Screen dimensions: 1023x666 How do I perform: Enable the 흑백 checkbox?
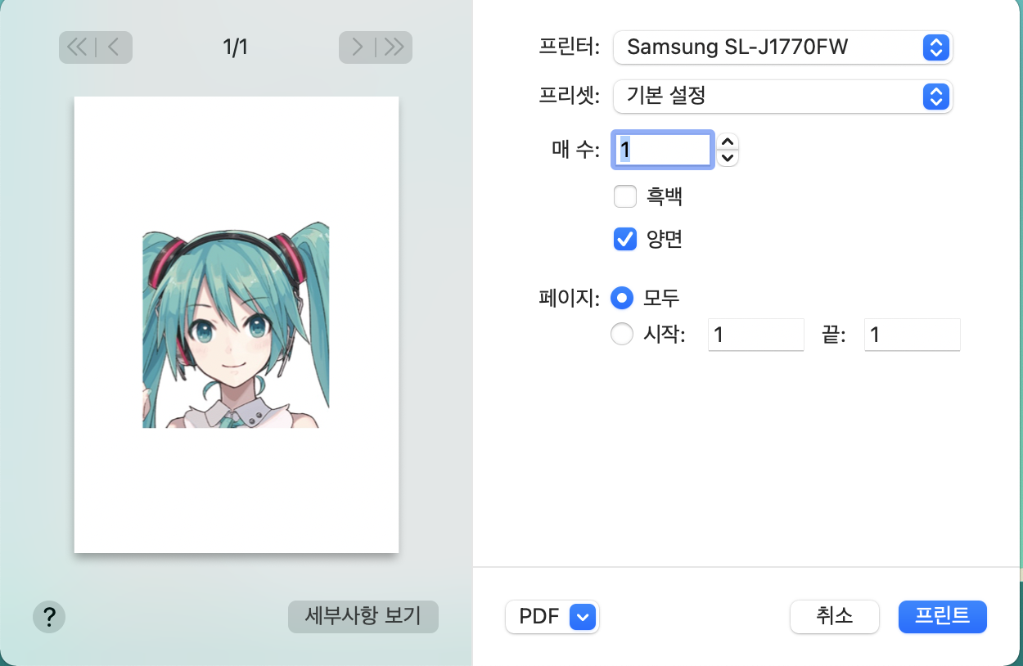coord(625,196)
